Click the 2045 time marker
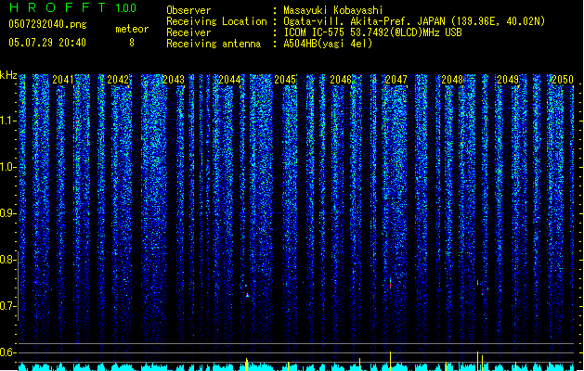The image size is (584, 371). click(285, 80)
